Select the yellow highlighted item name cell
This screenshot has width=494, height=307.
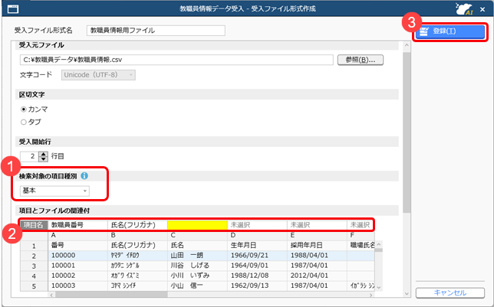tap(197, 225)
